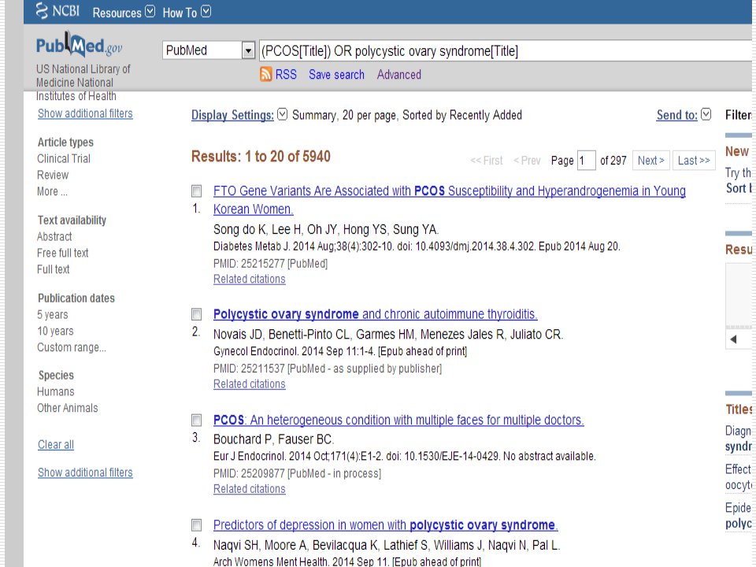
Task: Open FTO Gene Variants PCOS article title
Action: pos(450,200)
